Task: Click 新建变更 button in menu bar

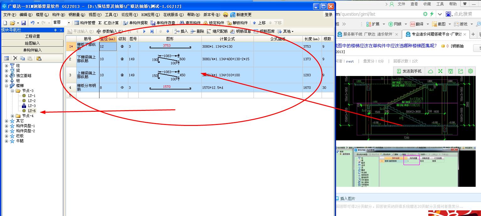Action: coord(241,15)
